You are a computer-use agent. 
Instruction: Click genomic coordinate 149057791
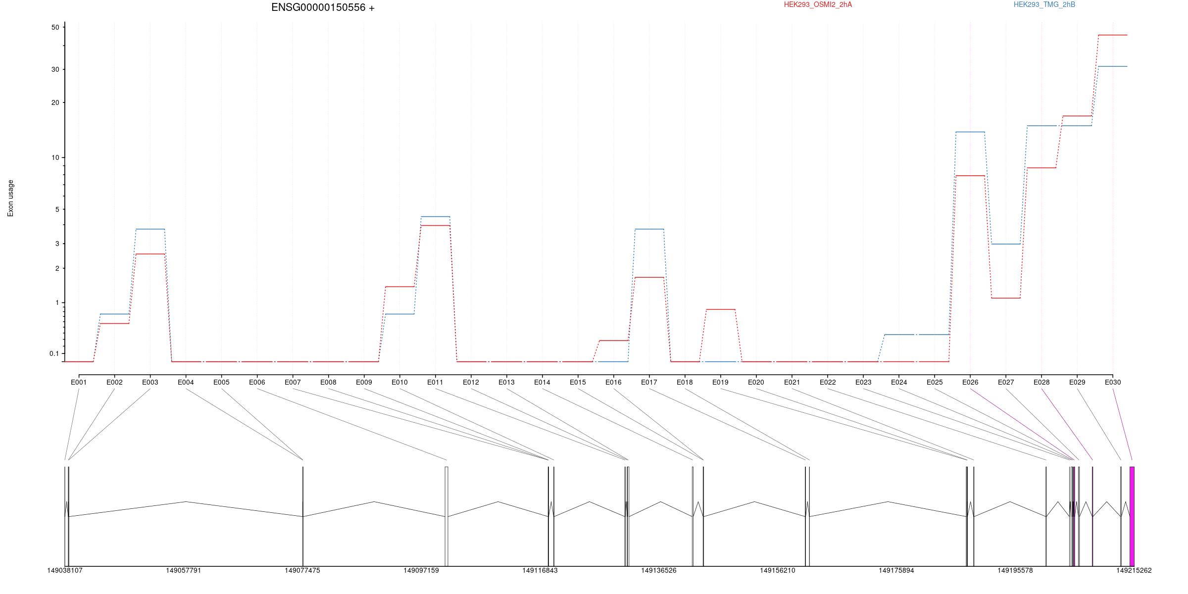point(184,570)
